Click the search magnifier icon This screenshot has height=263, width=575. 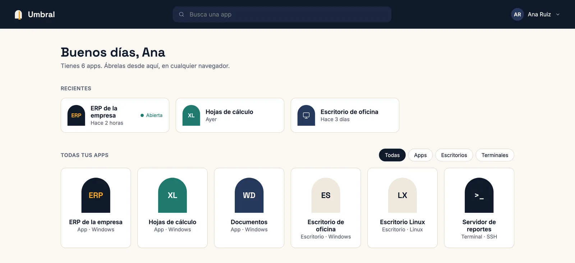pyautogui.click(x=181, y=14)
